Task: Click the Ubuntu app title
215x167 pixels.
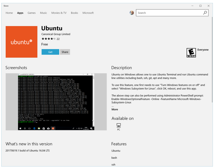Action: [52, 28]
